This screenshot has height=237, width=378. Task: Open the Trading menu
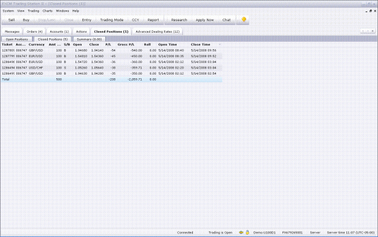[x=33, y=11]
